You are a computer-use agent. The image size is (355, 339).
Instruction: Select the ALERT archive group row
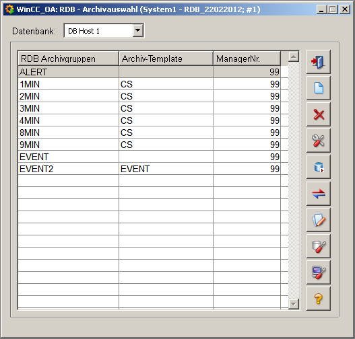(149, 72)
